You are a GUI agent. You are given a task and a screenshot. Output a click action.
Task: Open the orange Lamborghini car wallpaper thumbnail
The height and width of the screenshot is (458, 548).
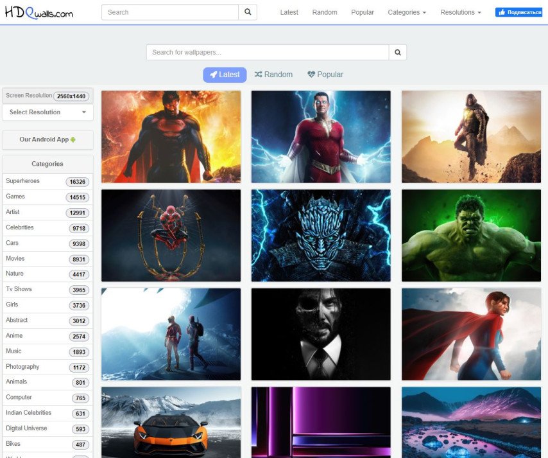(171, 422)
